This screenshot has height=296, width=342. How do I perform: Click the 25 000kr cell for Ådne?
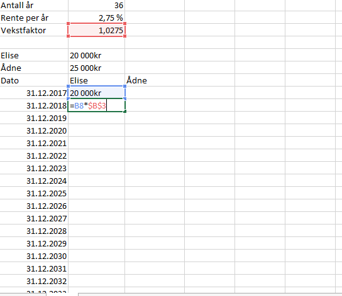point(96,68)
